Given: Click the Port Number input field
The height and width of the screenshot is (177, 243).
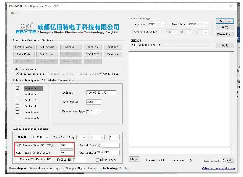Looking at the screenshot, I should [94, 102].
